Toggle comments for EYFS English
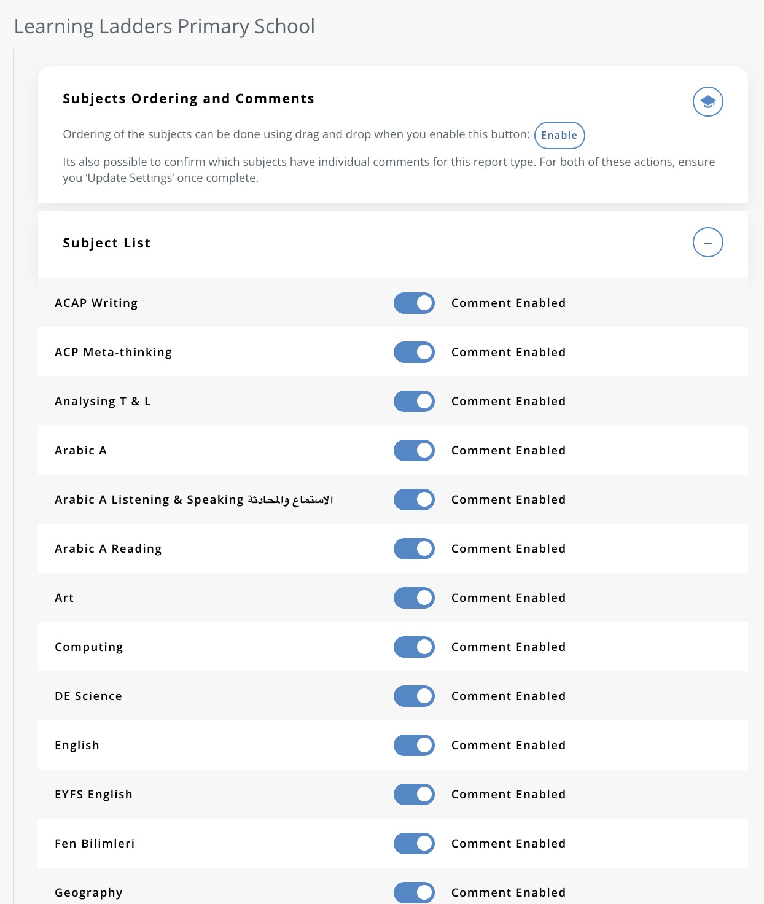 coord(414,794)
